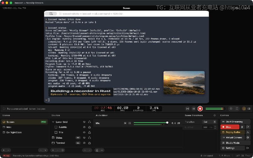This screenshot has height=158, width=253.
Task: Click the Mic volume fader handle
Action: pyautogui.click(x=167, y=123)
